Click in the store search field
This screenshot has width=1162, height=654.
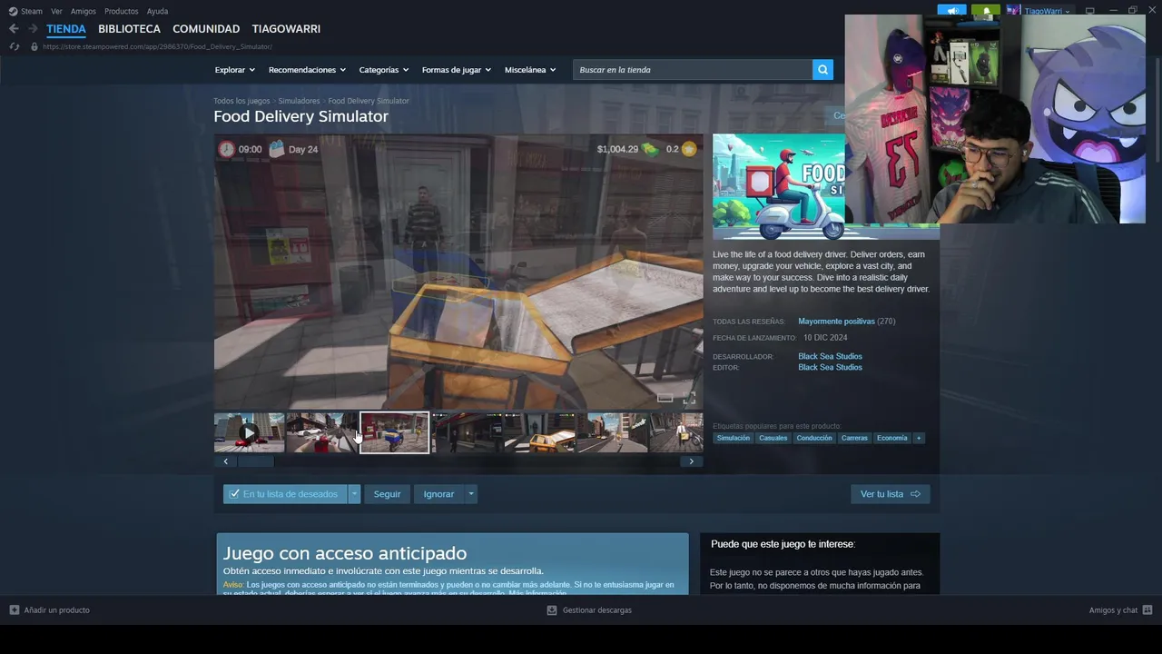693,70
